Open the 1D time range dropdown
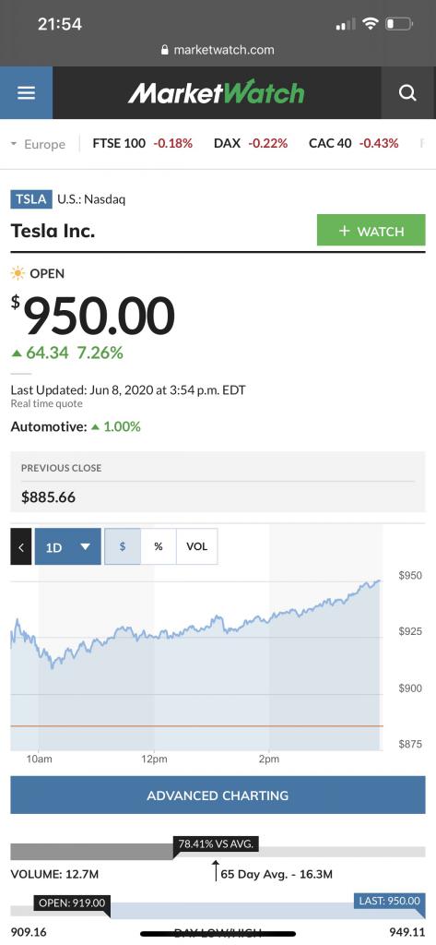The width and height of the screenshot is (436, 945). 68,546
